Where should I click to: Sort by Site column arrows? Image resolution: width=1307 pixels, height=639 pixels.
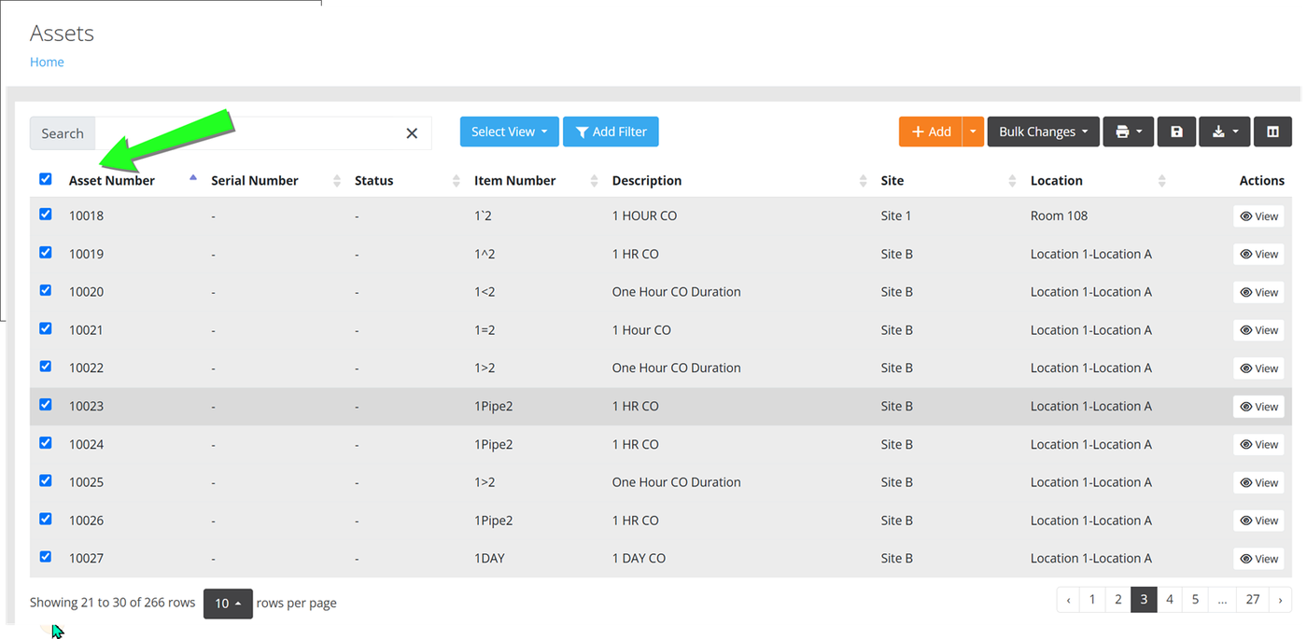(x=1012, y=181)
